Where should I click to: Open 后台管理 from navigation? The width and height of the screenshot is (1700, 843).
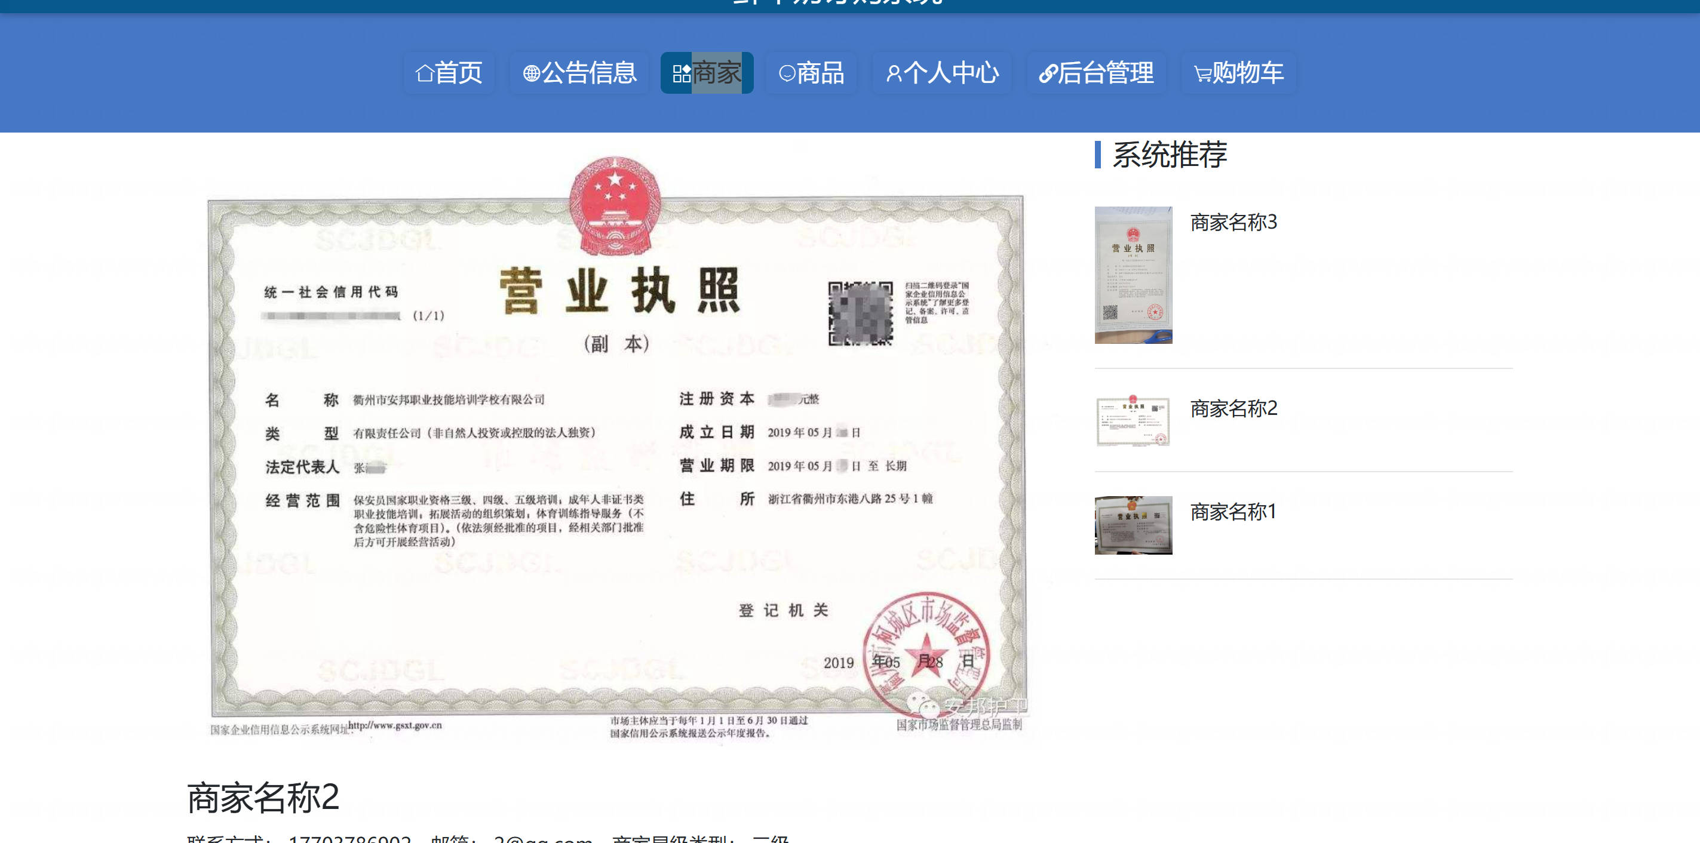click(1096, 73)
